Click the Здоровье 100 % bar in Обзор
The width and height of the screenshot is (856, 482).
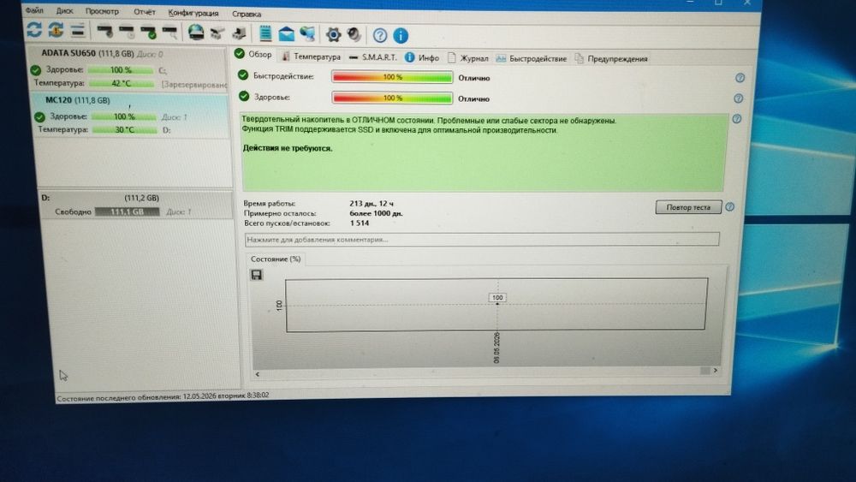[392, 98]
